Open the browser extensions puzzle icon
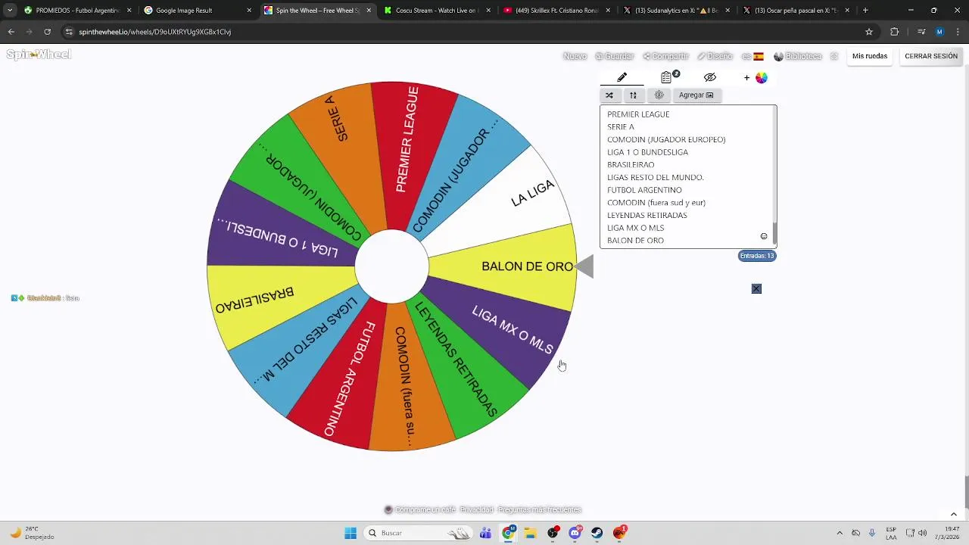 coord(895,32)
